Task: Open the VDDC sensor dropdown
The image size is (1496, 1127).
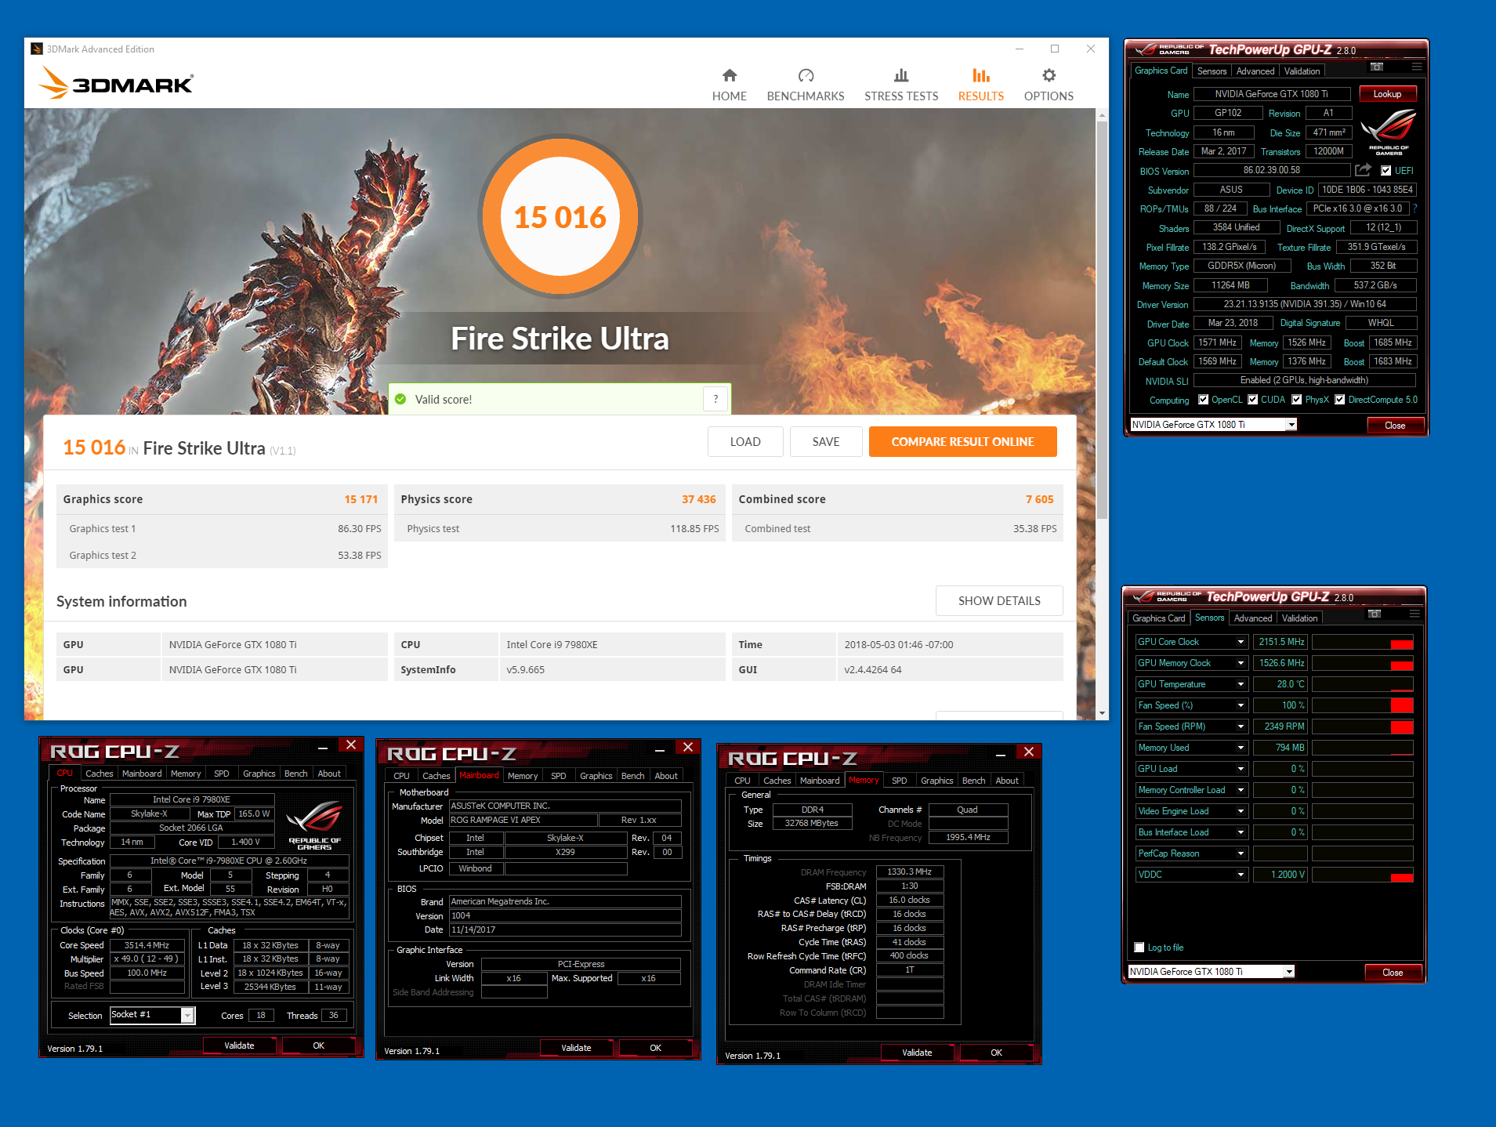Action: tap(1241, 875)
